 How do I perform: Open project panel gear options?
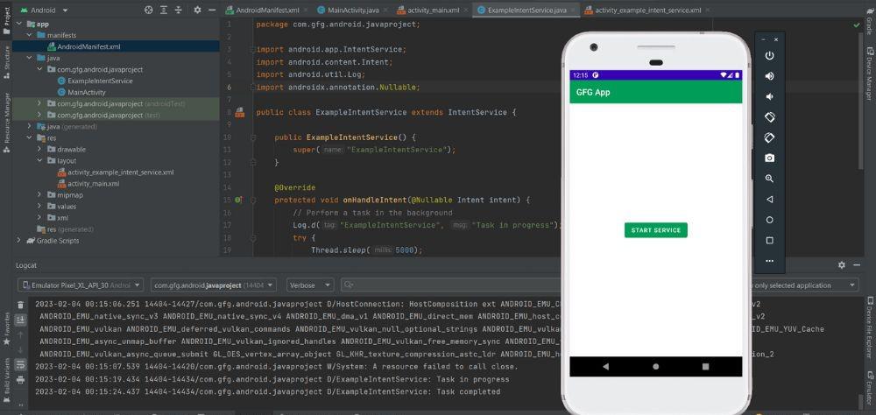pos(197,10)
